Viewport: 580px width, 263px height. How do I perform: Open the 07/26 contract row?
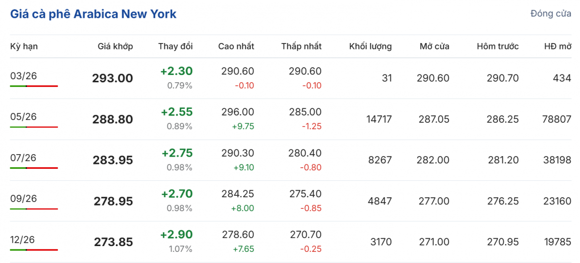[x=23, y=158]
